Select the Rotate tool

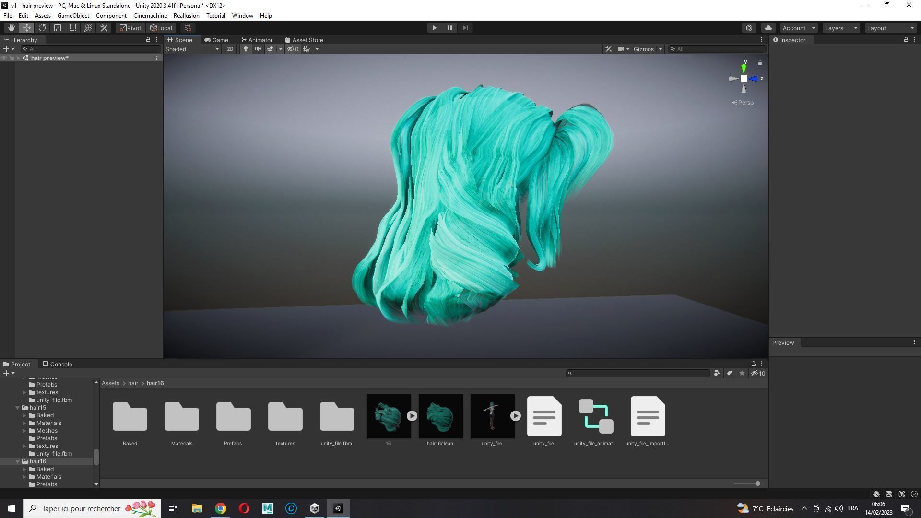pyautogui.click(x=42, y=28)
